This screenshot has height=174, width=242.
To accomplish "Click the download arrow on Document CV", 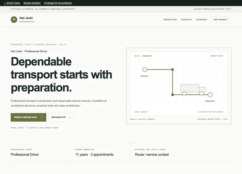I will click(x=70, y=117).
